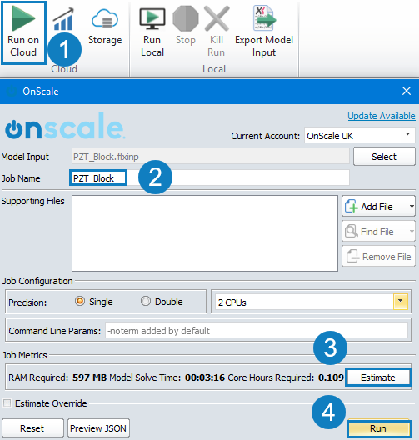Expand the Add File dropdown arrow
Image resolution: width=419 pixels, height=440 pixels.
(x=412, y=207)
